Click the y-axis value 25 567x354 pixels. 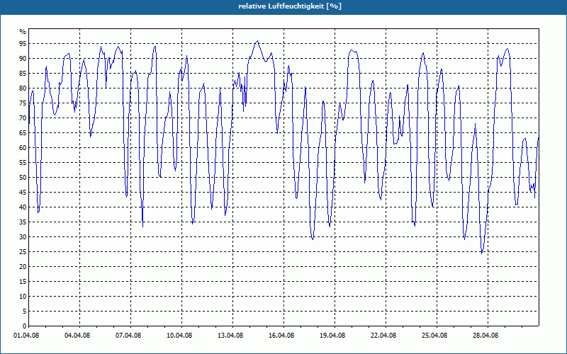(x=23, y=252)
